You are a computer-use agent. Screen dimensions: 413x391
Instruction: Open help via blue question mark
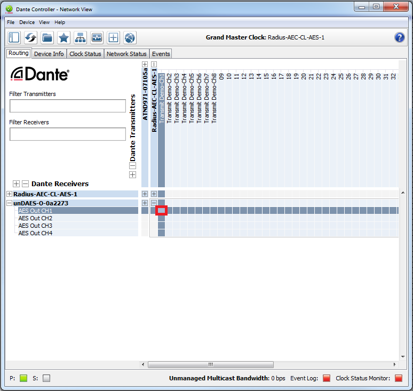pyautogui.click(x=399, y=37)
